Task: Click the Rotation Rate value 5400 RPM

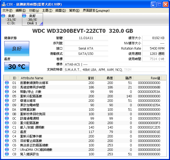Action: (154, 49)
